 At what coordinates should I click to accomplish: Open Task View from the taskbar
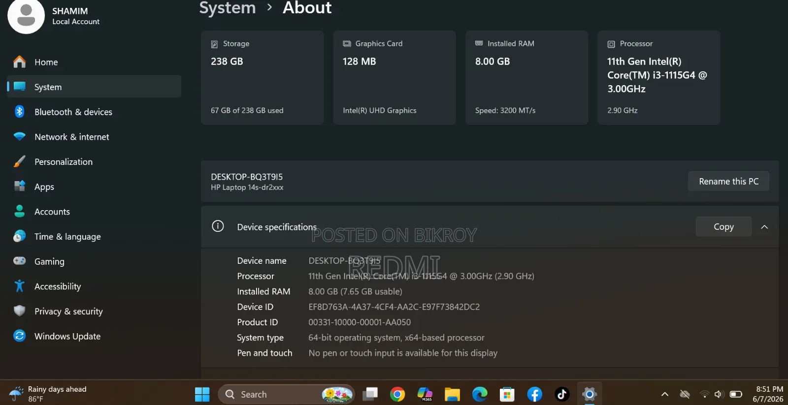click(370, 395)
